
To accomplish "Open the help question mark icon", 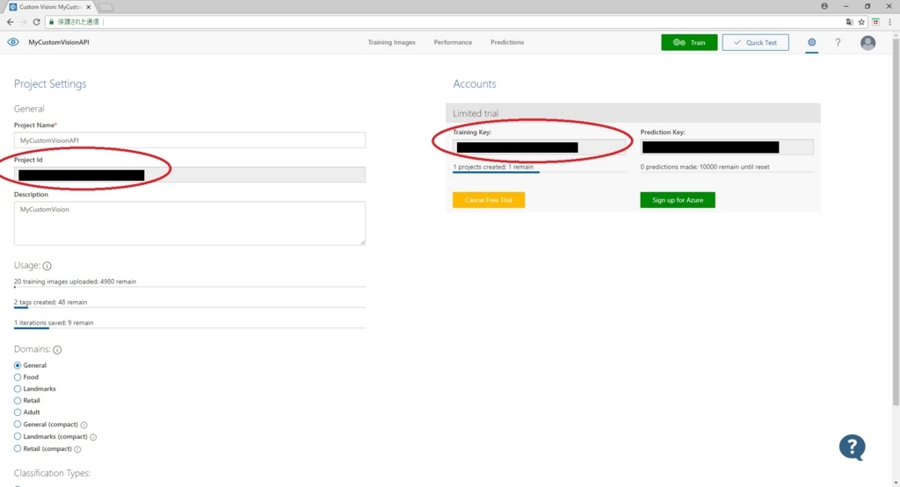I will (x=838, y=42).
